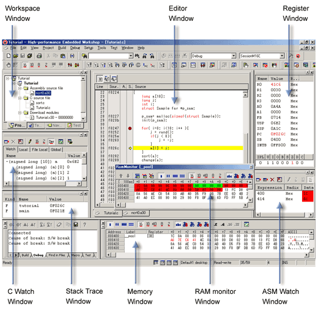Toggle breakpoint at line 31
The width and height of the screenshot is (318, 311).
coord(130,129)
